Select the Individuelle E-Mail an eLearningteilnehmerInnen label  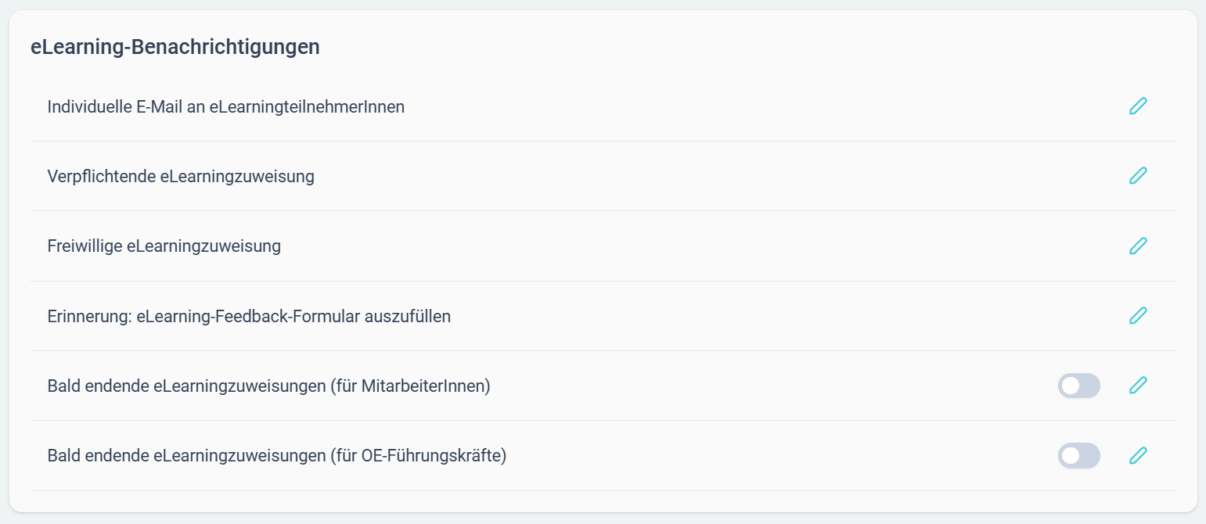(x=226, y=106)
